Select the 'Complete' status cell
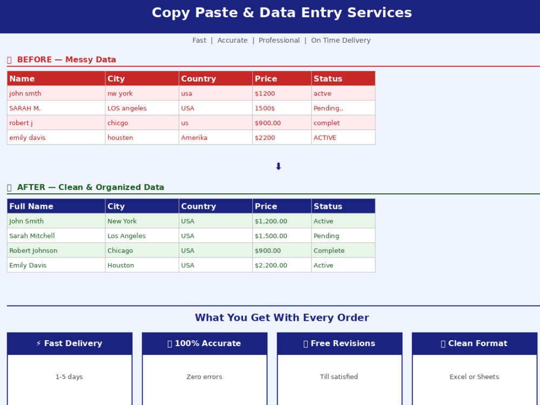 click(x=343, y=251)
